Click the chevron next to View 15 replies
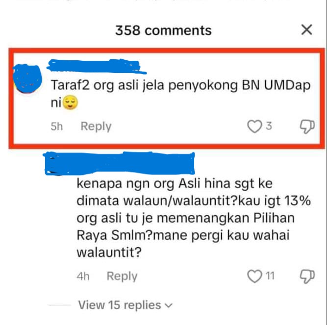The height and width of the screenshot is (325, 327). pyautogui.click(x=169, y=305)
